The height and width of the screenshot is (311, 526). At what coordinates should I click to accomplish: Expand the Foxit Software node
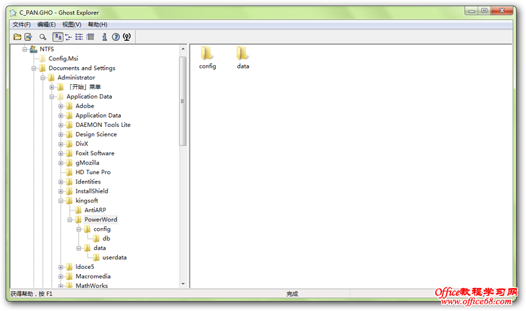tap(60, 154)
